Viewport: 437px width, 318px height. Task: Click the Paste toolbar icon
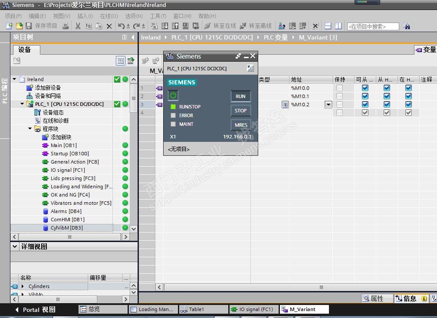pyautogui.click(x=99, y=26)
